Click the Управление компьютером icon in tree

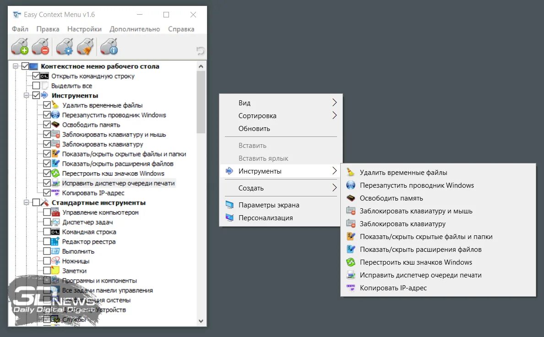[55, 212]
